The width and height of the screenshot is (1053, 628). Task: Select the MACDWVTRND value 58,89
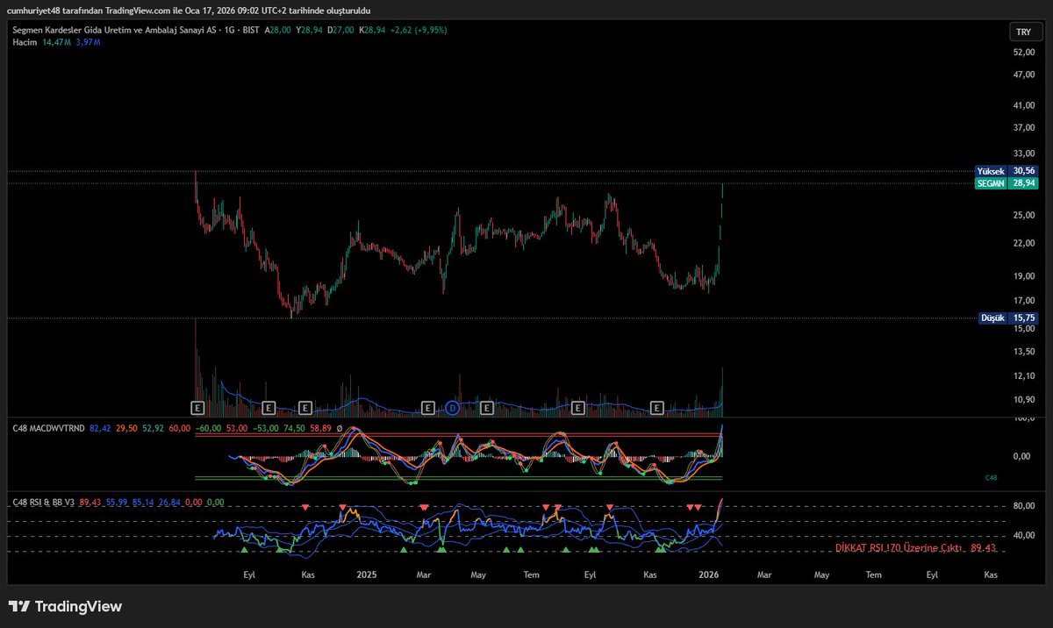click(x=320, y=428)
